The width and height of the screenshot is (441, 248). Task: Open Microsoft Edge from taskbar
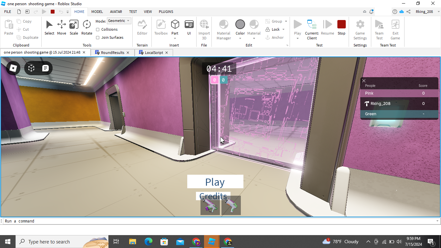pyautogui.click(x=148, y=242)
